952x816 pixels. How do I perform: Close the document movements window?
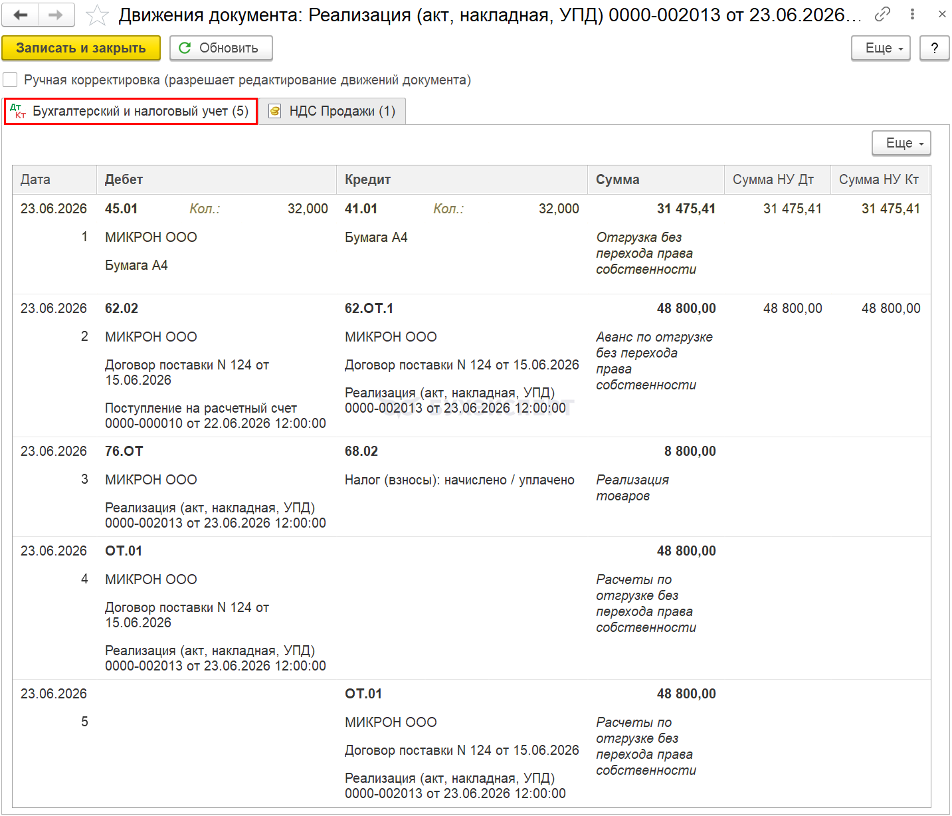point(941,14)
